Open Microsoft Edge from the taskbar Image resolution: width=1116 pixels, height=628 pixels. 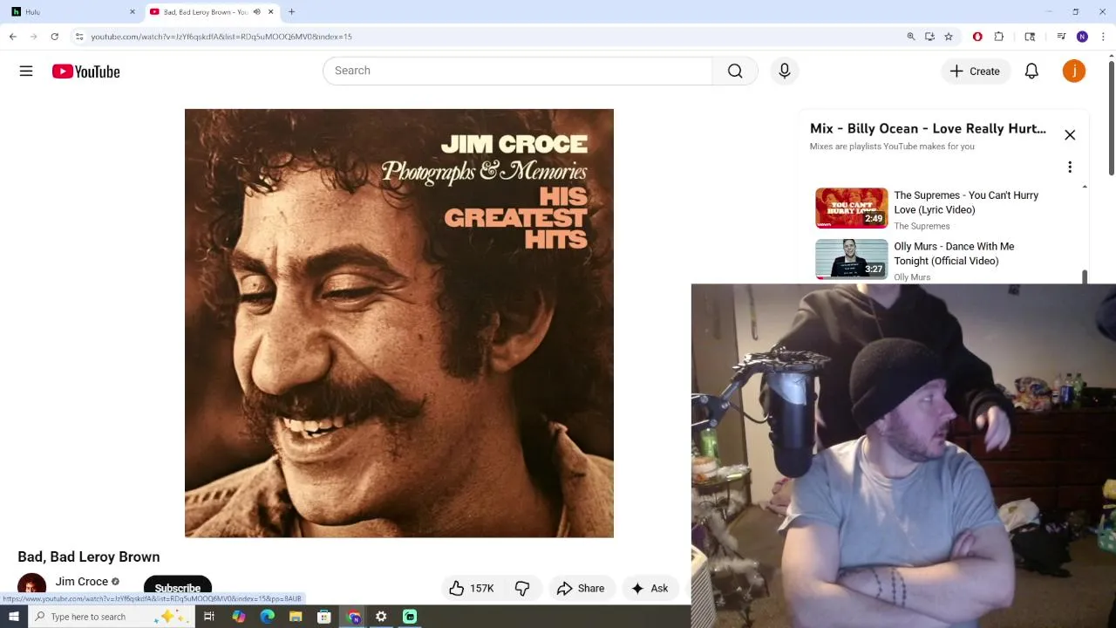pyautogui.click(x=267, y=617)
